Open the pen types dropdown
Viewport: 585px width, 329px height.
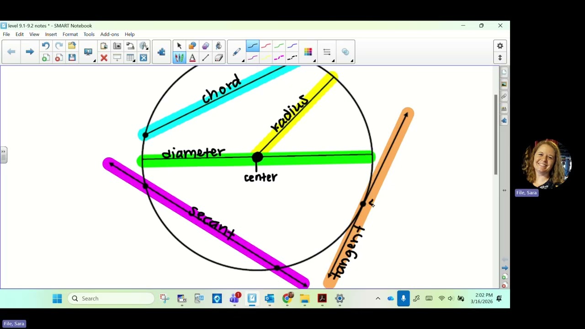(237, 52)
